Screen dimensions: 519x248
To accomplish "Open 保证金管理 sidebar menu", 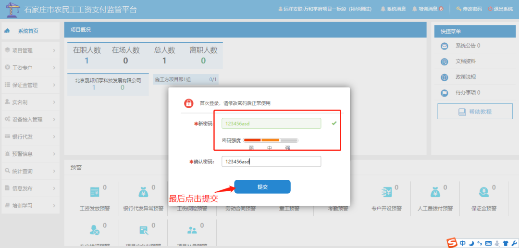I will (x=30, y=85).
